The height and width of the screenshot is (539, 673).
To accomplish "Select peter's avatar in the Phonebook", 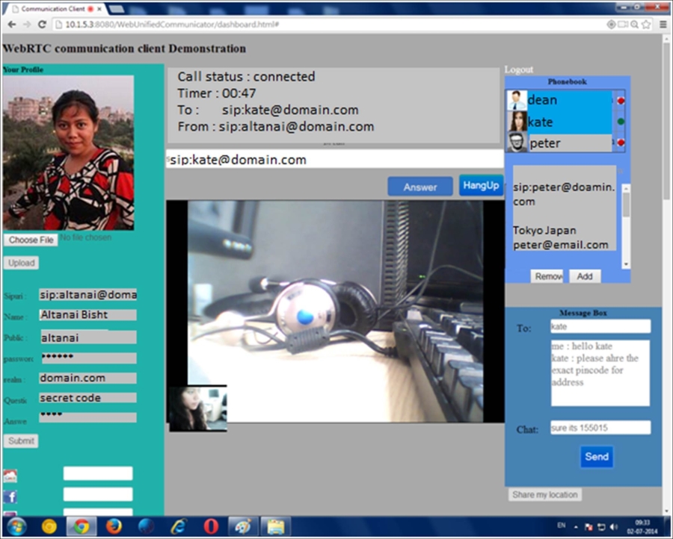I will (x=517, y=141).
